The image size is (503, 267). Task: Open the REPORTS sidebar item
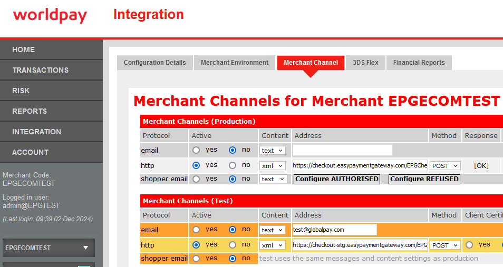point(51,111)
